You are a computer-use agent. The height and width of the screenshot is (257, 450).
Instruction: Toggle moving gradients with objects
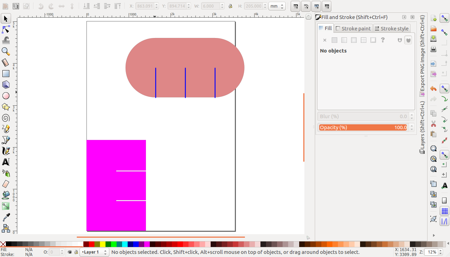[x=316, y=6]
